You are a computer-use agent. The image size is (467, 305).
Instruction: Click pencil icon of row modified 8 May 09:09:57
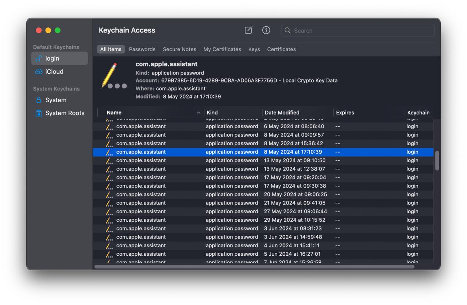tap(109, 135)
